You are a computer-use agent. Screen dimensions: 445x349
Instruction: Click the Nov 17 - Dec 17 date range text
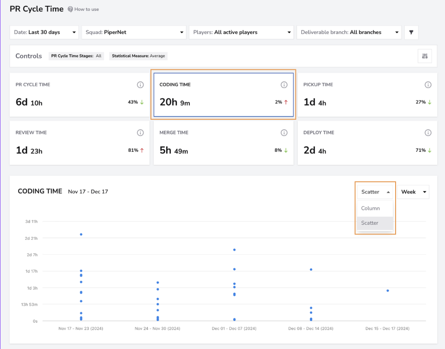pos(88,192)
